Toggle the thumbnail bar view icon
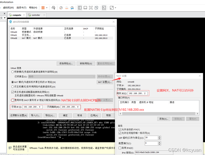205x155 pixels. point(85,8)
